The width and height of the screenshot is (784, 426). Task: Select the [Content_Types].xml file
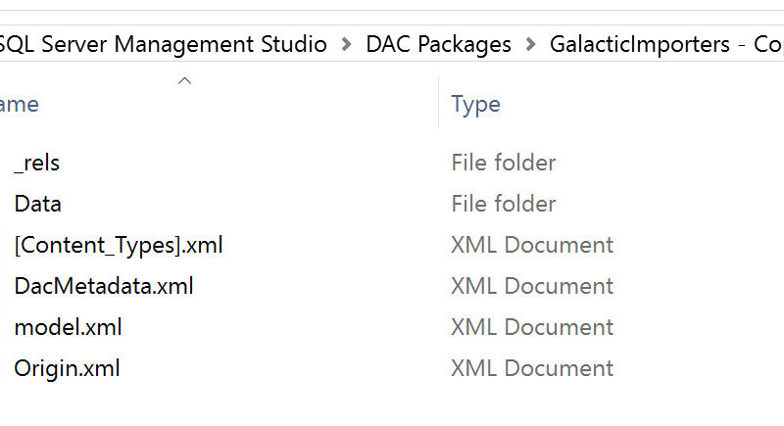119,245
